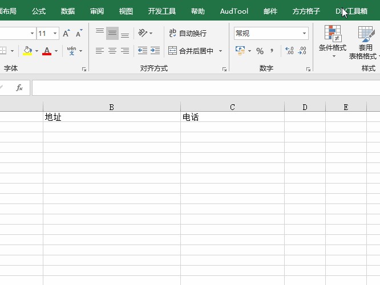Click the accounting number format icon
This screenshot has width=380, height=285.
click(240, 51)
